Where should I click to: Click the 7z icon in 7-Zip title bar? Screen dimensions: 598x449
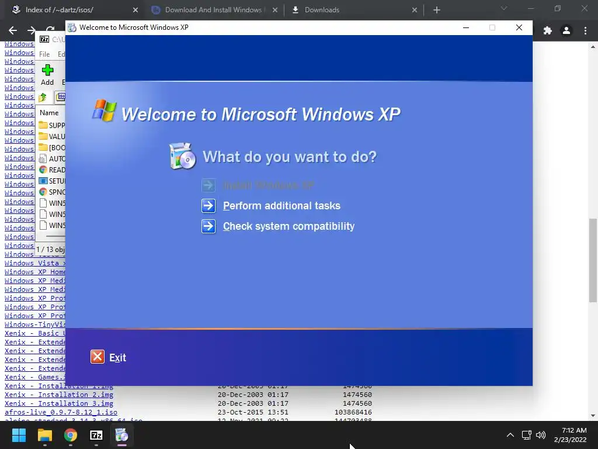[x=44, y=39]
